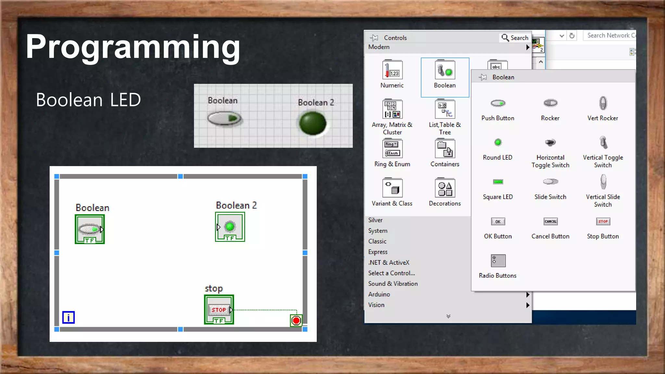Select the Cancel Button control

pyautogui.click(x=550, y=228)
